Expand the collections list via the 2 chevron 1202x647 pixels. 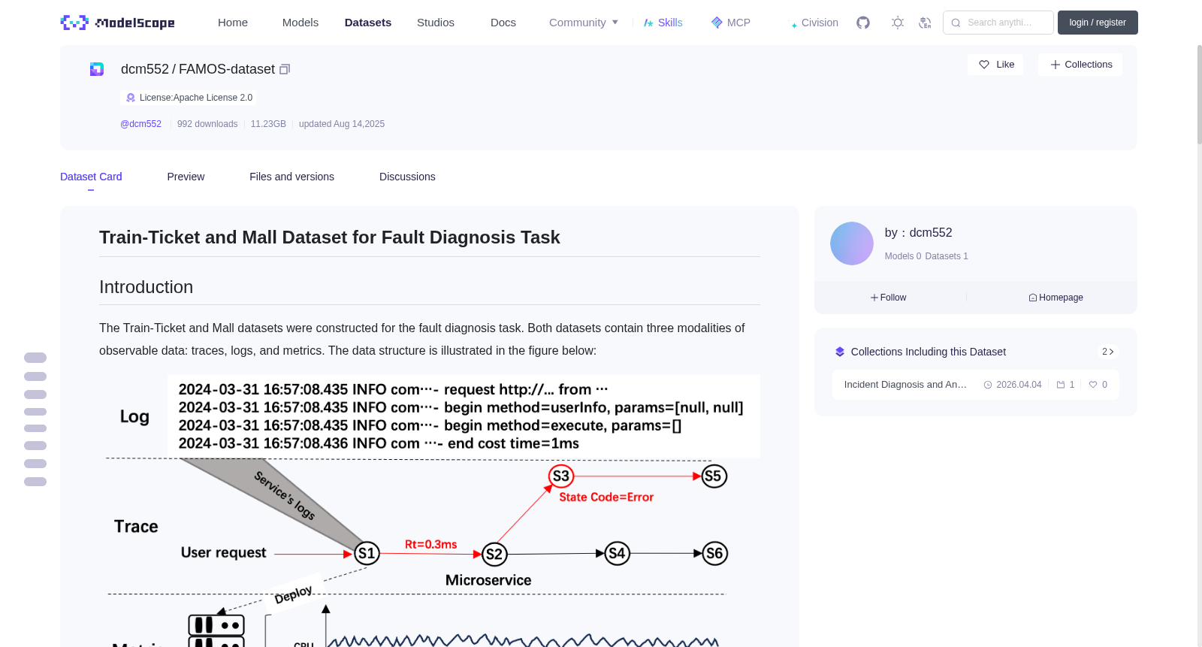tap(1108, 352)
